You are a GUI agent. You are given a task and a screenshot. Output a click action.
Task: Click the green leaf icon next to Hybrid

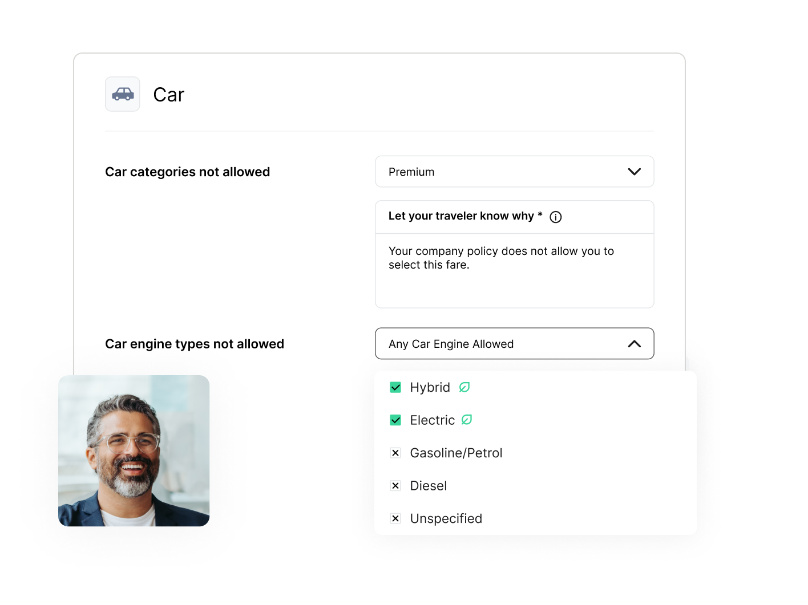(x=464, y=387)
